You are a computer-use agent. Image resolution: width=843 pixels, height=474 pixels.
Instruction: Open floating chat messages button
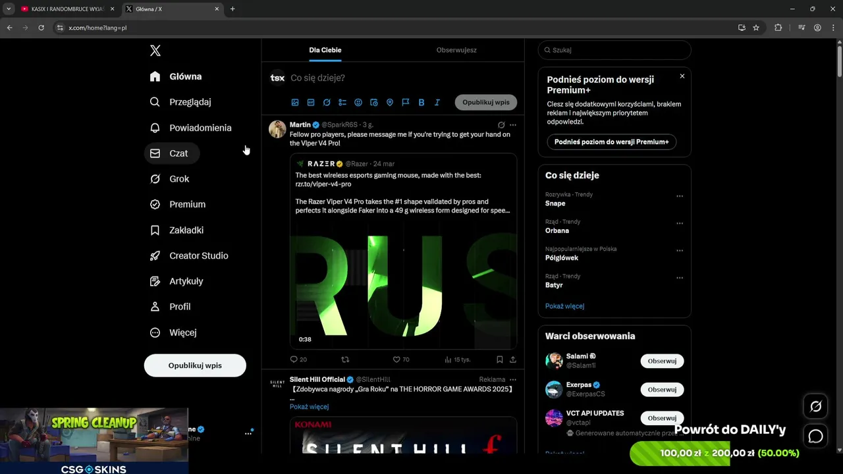coord(815,436)
